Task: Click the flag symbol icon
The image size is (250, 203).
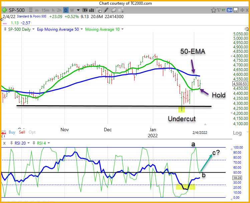Action: pyautogui.click(x=219, y=10)
